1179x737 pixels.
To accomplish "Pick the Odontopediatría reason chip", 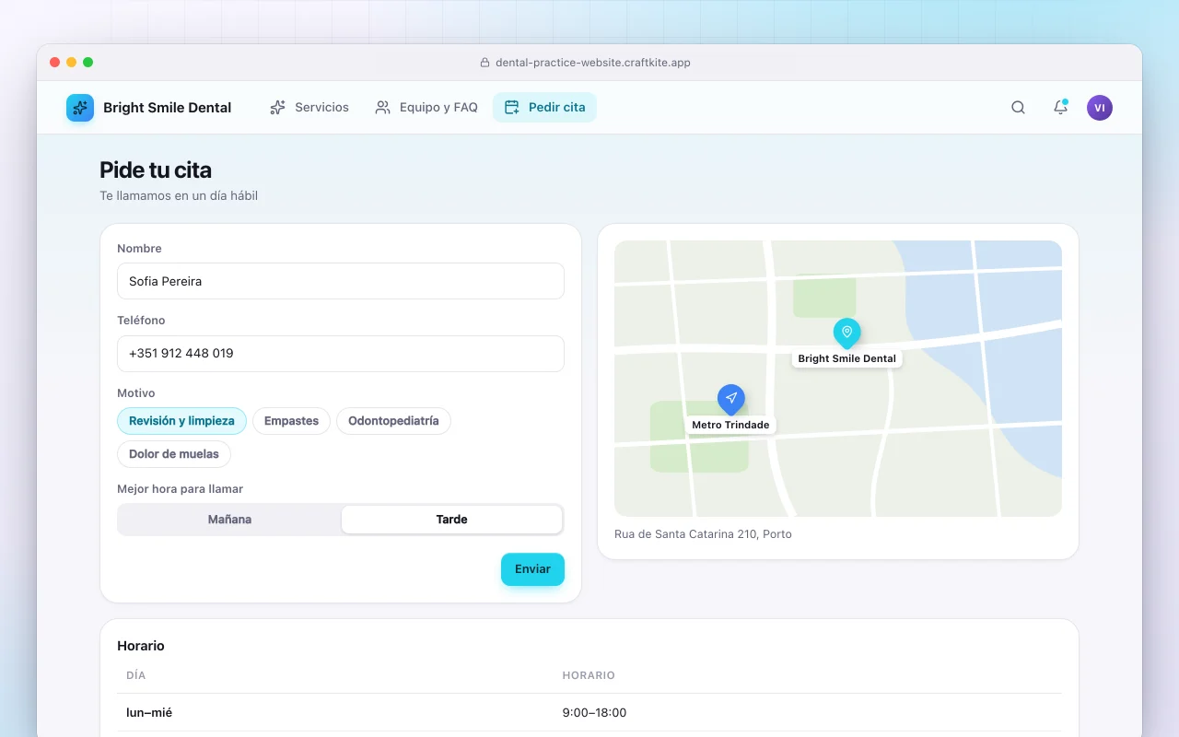I will (x=393, y=421).
